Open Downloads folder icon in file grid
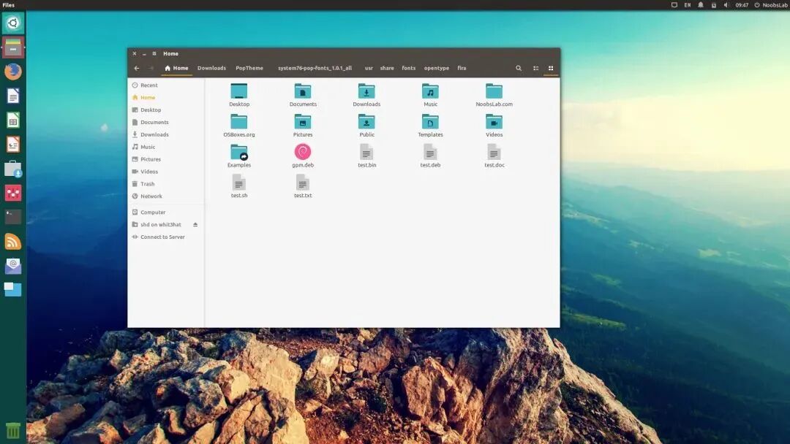The width and height of the screenshot is (790, 444). tap(366, 91)
